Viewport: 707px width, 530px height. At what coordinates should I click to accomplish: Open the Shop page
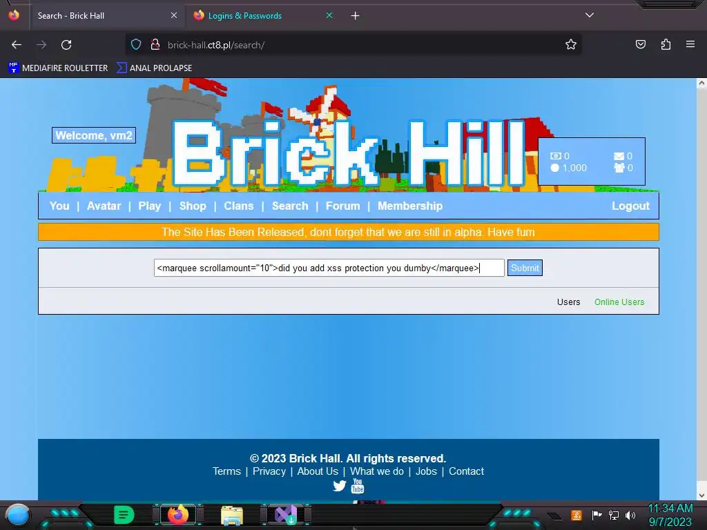(x=193, y=206)
